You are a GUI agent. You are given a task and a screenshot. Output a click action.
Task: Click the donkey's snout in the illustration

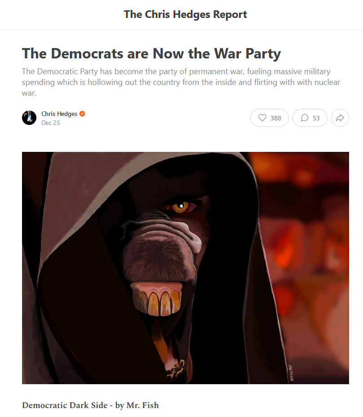coord(159,255)
